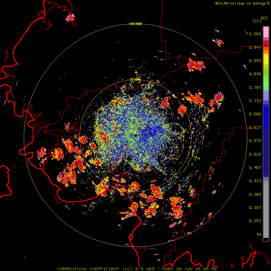Click the KABC station identifier
This screenshot has width=271, height=271.
pyautogui.click(x=168, y=269)
